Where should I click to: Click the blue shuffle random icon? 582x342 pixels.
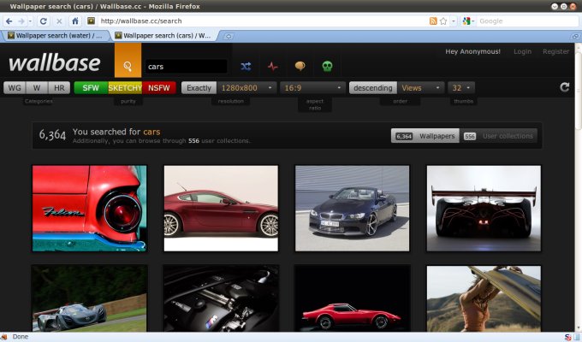246,66
